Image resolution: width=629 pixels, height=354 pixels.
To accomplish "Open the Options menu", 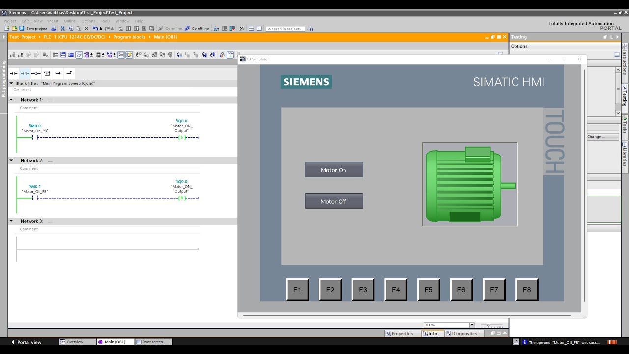I will 88,21.
